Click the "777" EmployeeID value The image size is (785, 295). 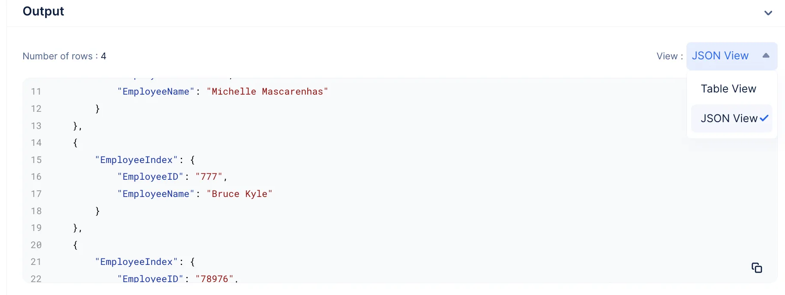tap(209, 177)
